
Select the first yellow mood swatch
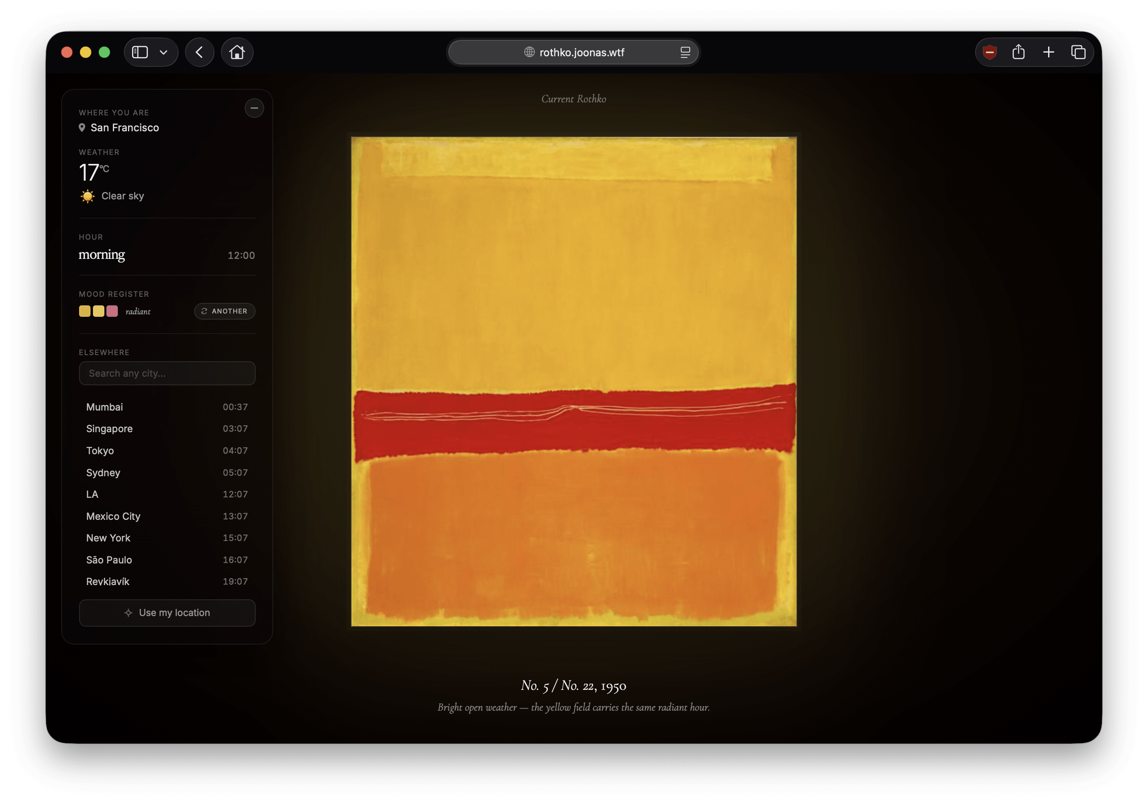[x=85, y=311]
